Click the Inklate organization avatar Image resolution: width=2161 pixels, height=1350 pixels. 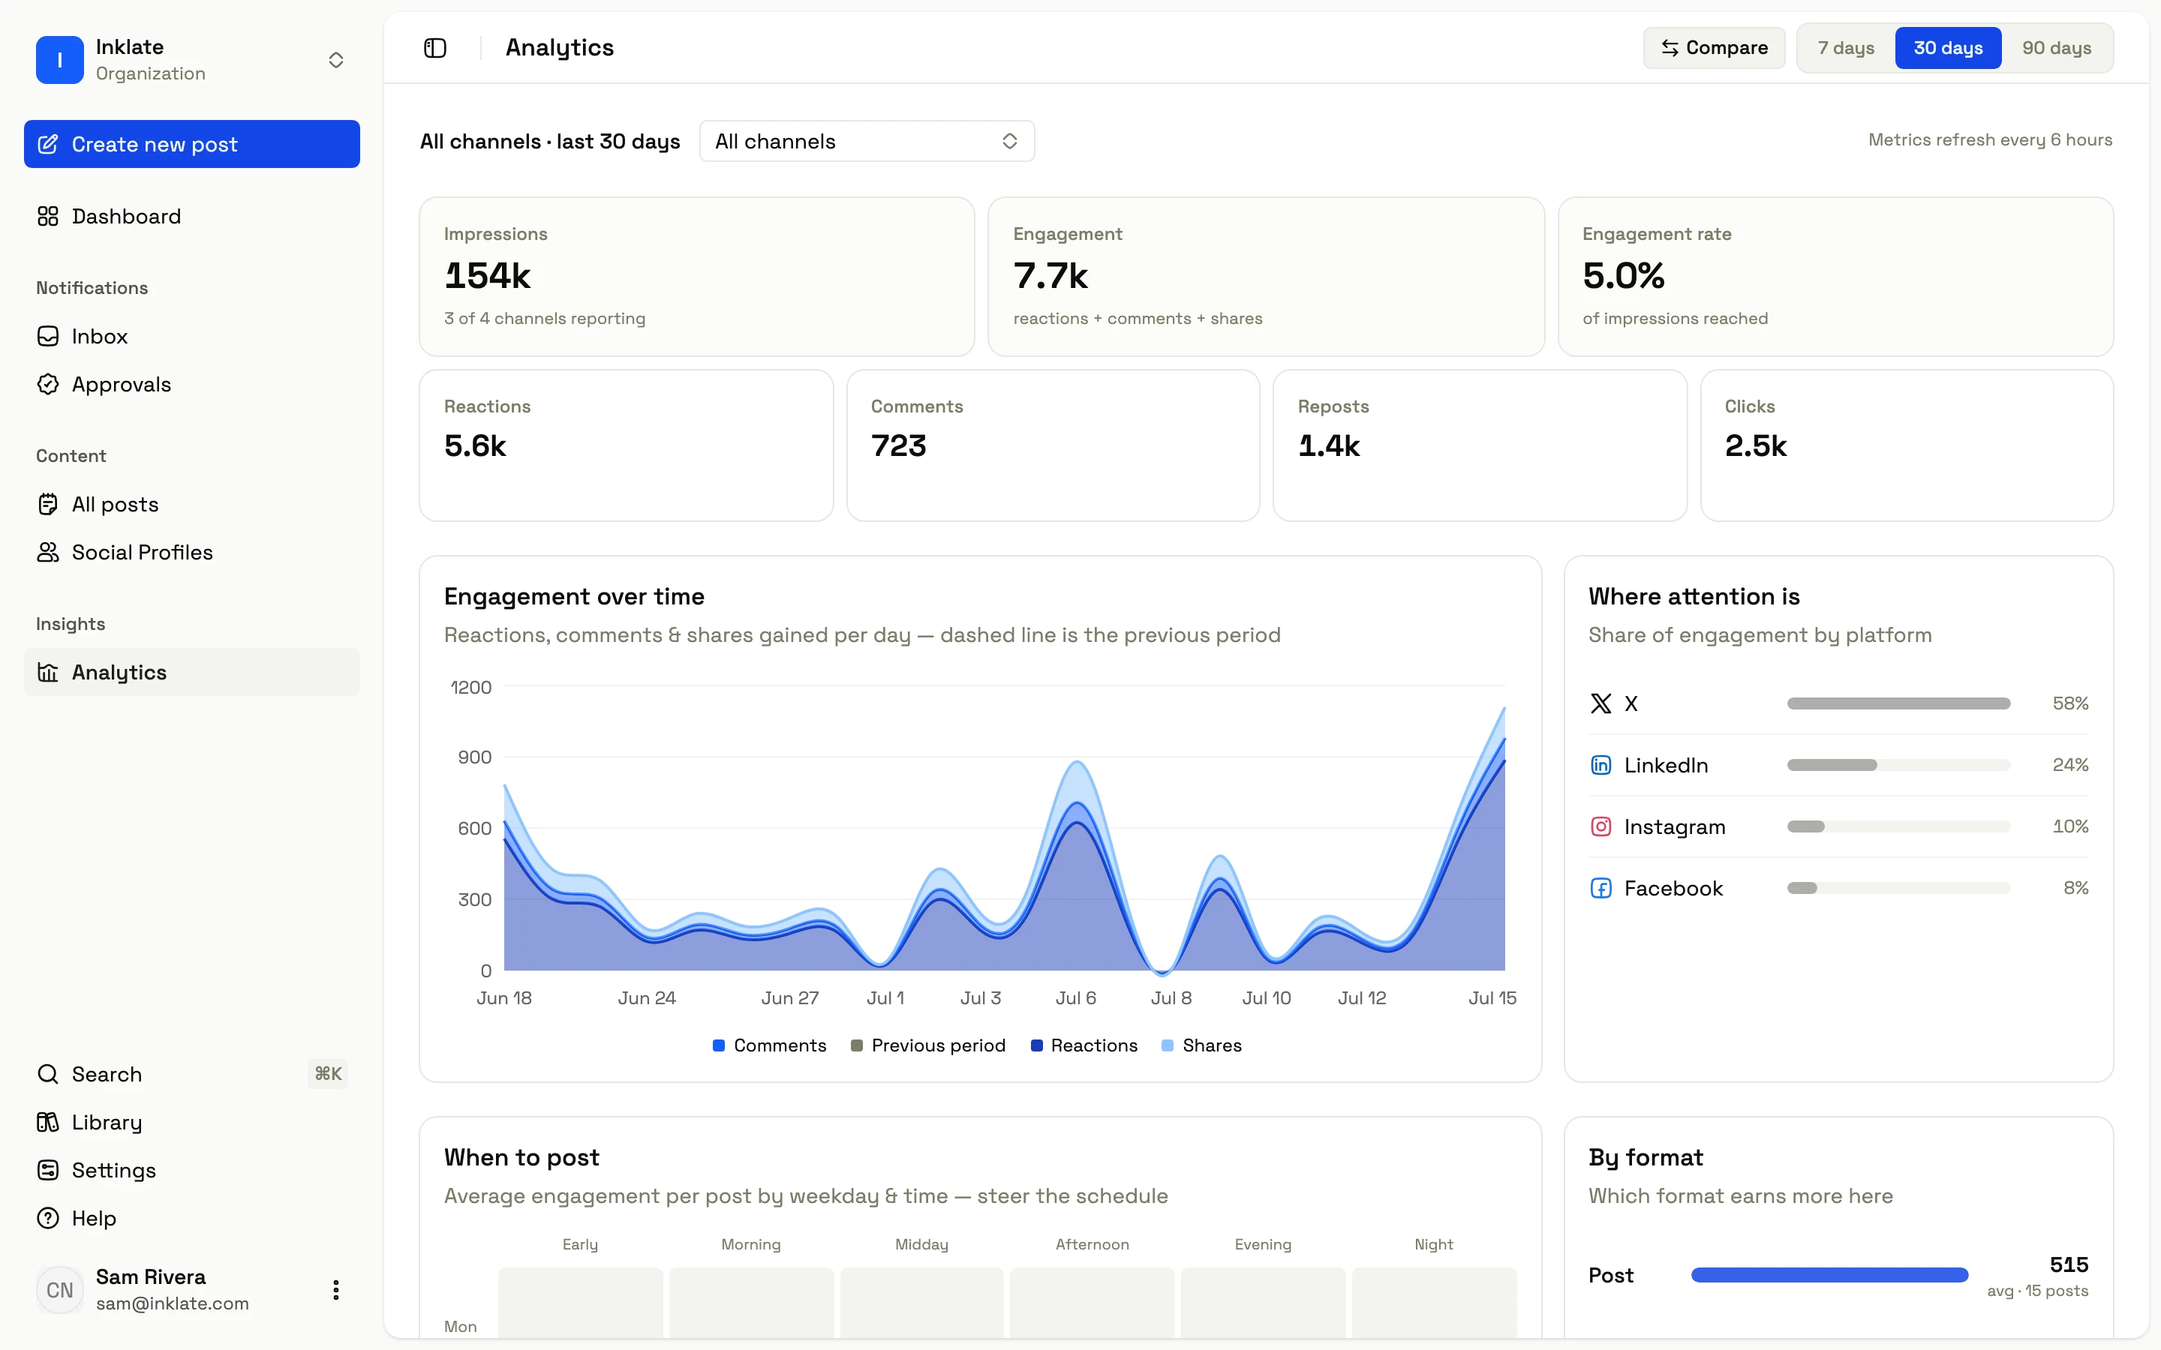[60, 60]
